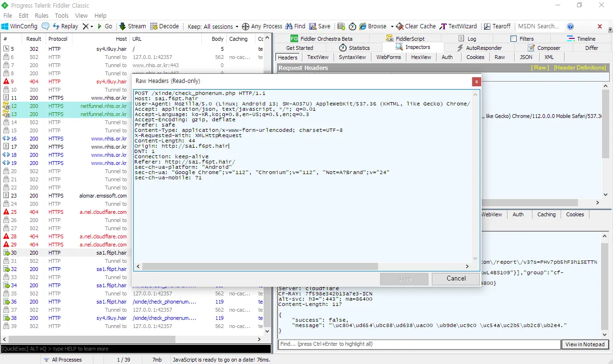Select the response Caching tab
Screen dimensions: 613x364
pos(546,214)
